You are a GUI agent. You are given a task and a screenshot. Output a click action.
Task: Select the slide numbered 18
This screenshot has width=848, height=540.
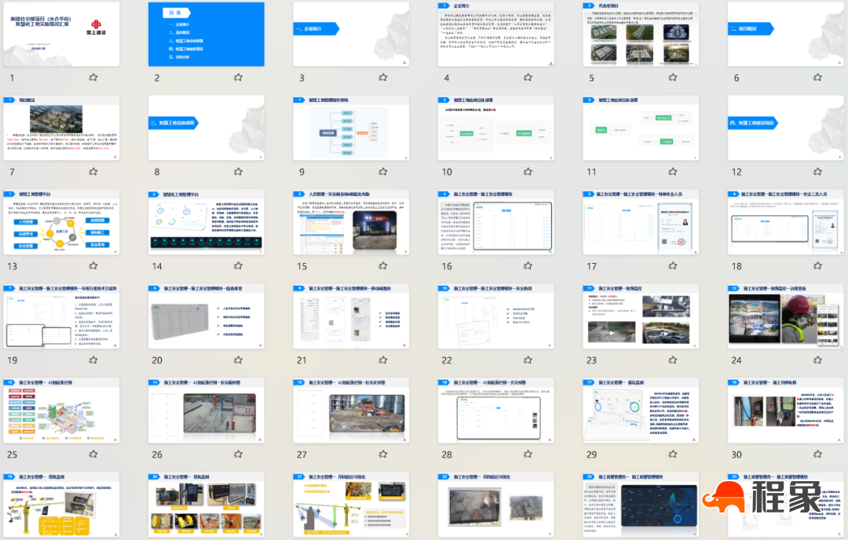coord(785,222)
